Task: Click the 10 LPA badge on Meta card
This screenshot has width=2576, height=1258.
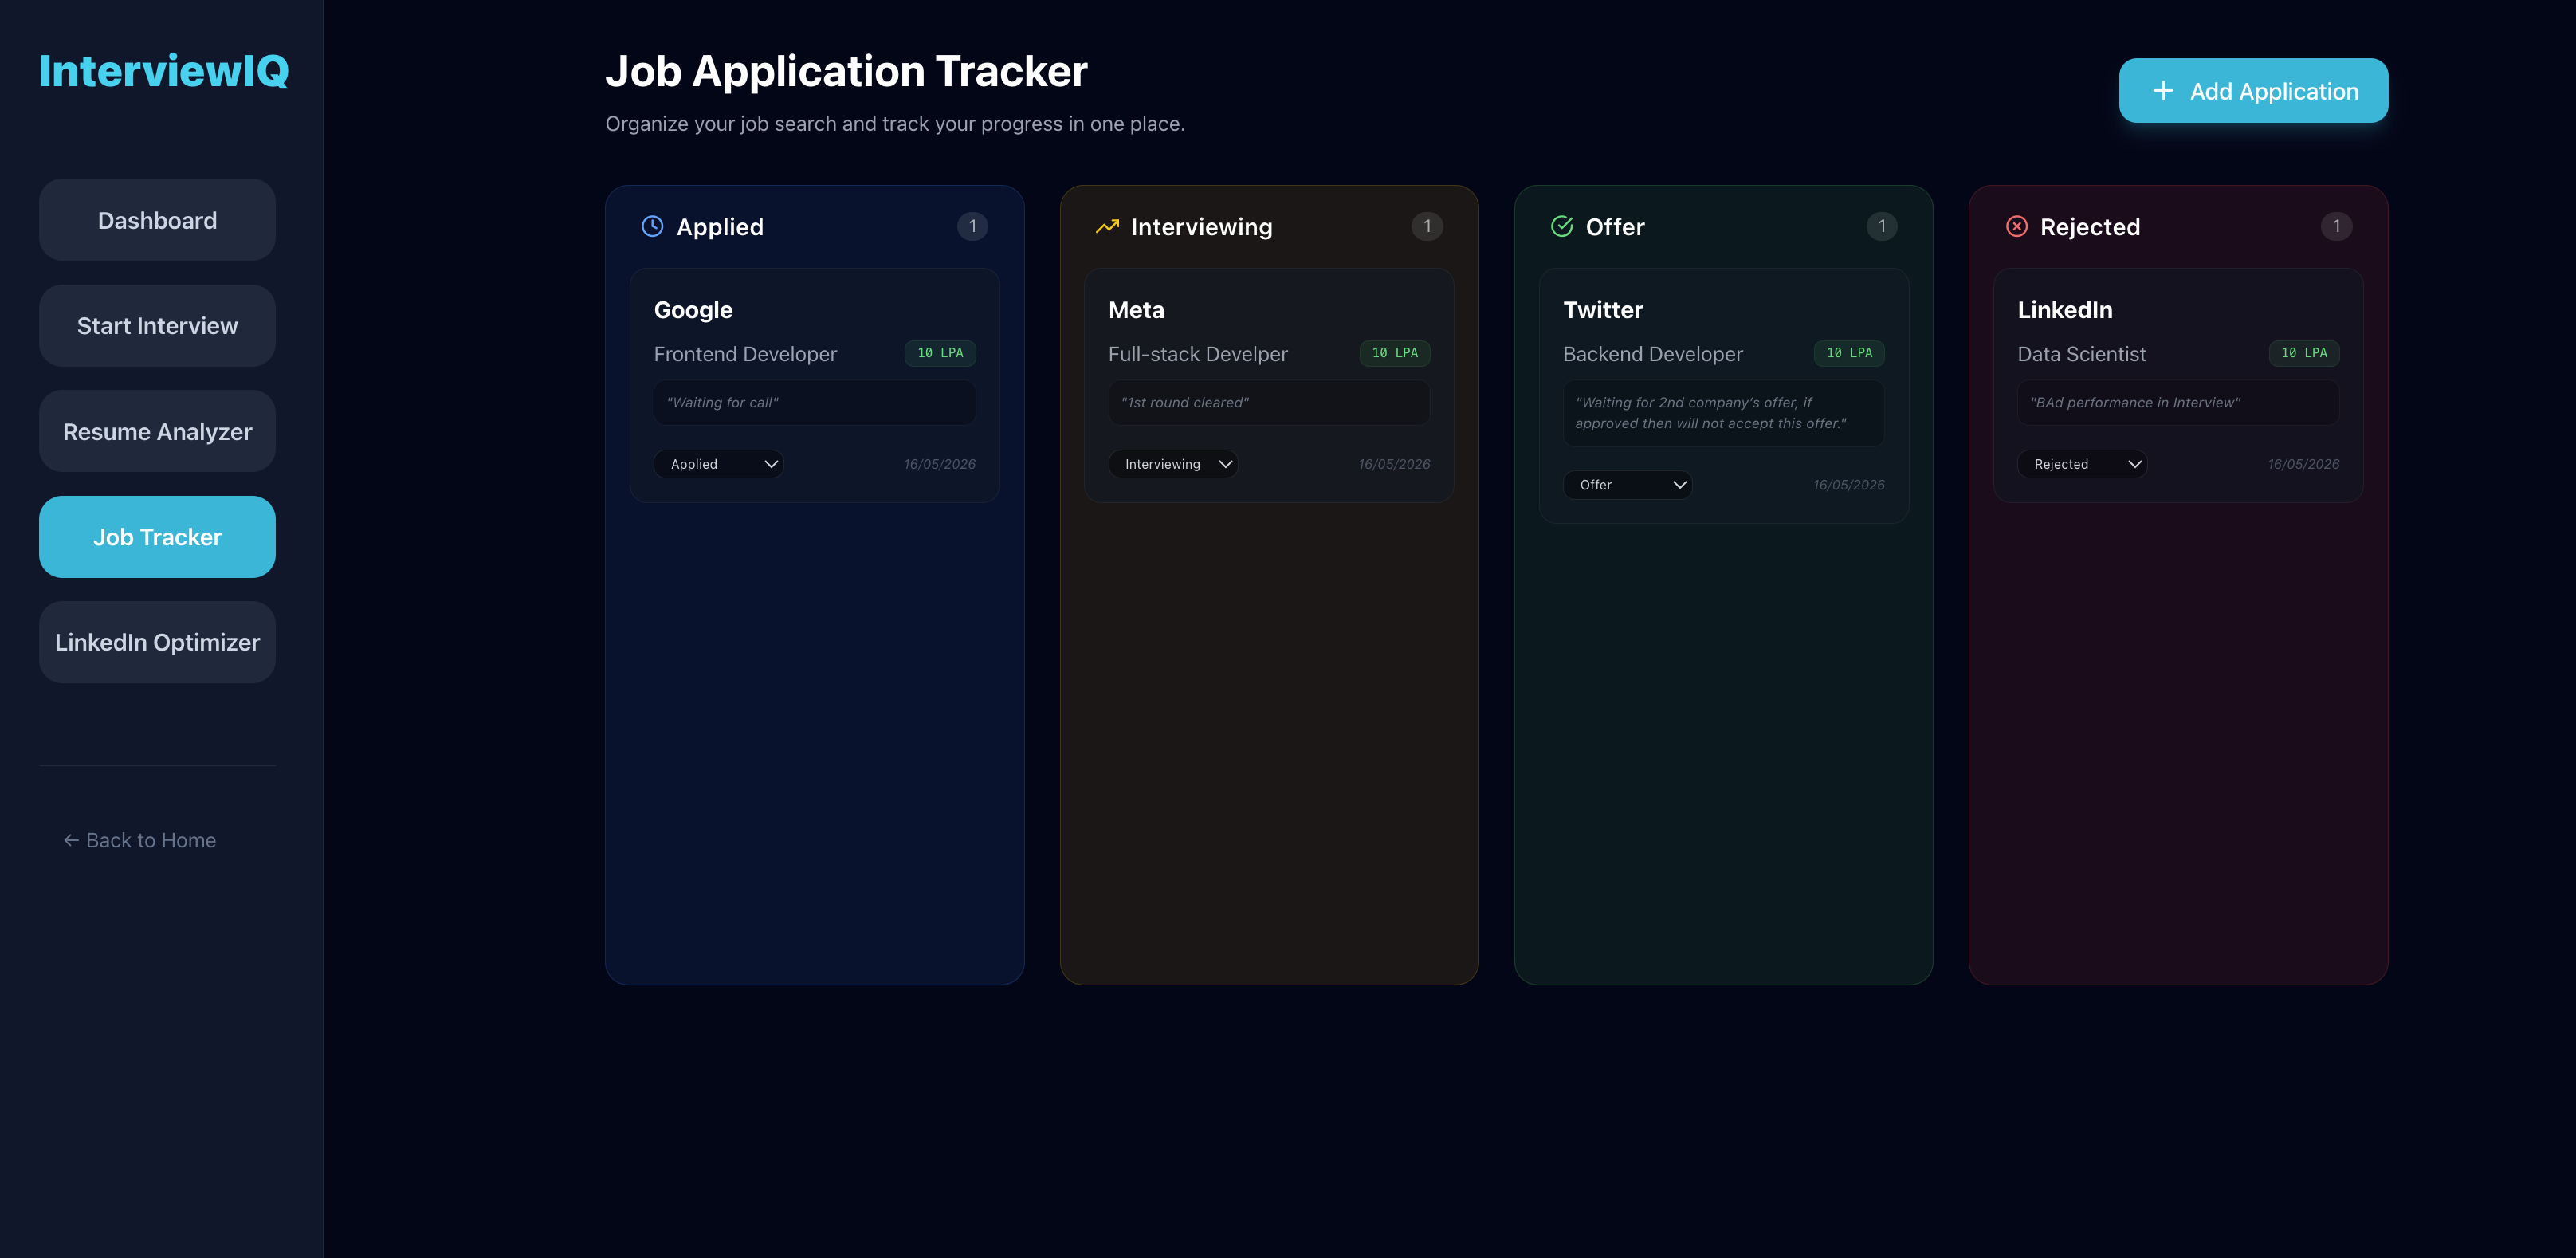Action: (1394, 353)
